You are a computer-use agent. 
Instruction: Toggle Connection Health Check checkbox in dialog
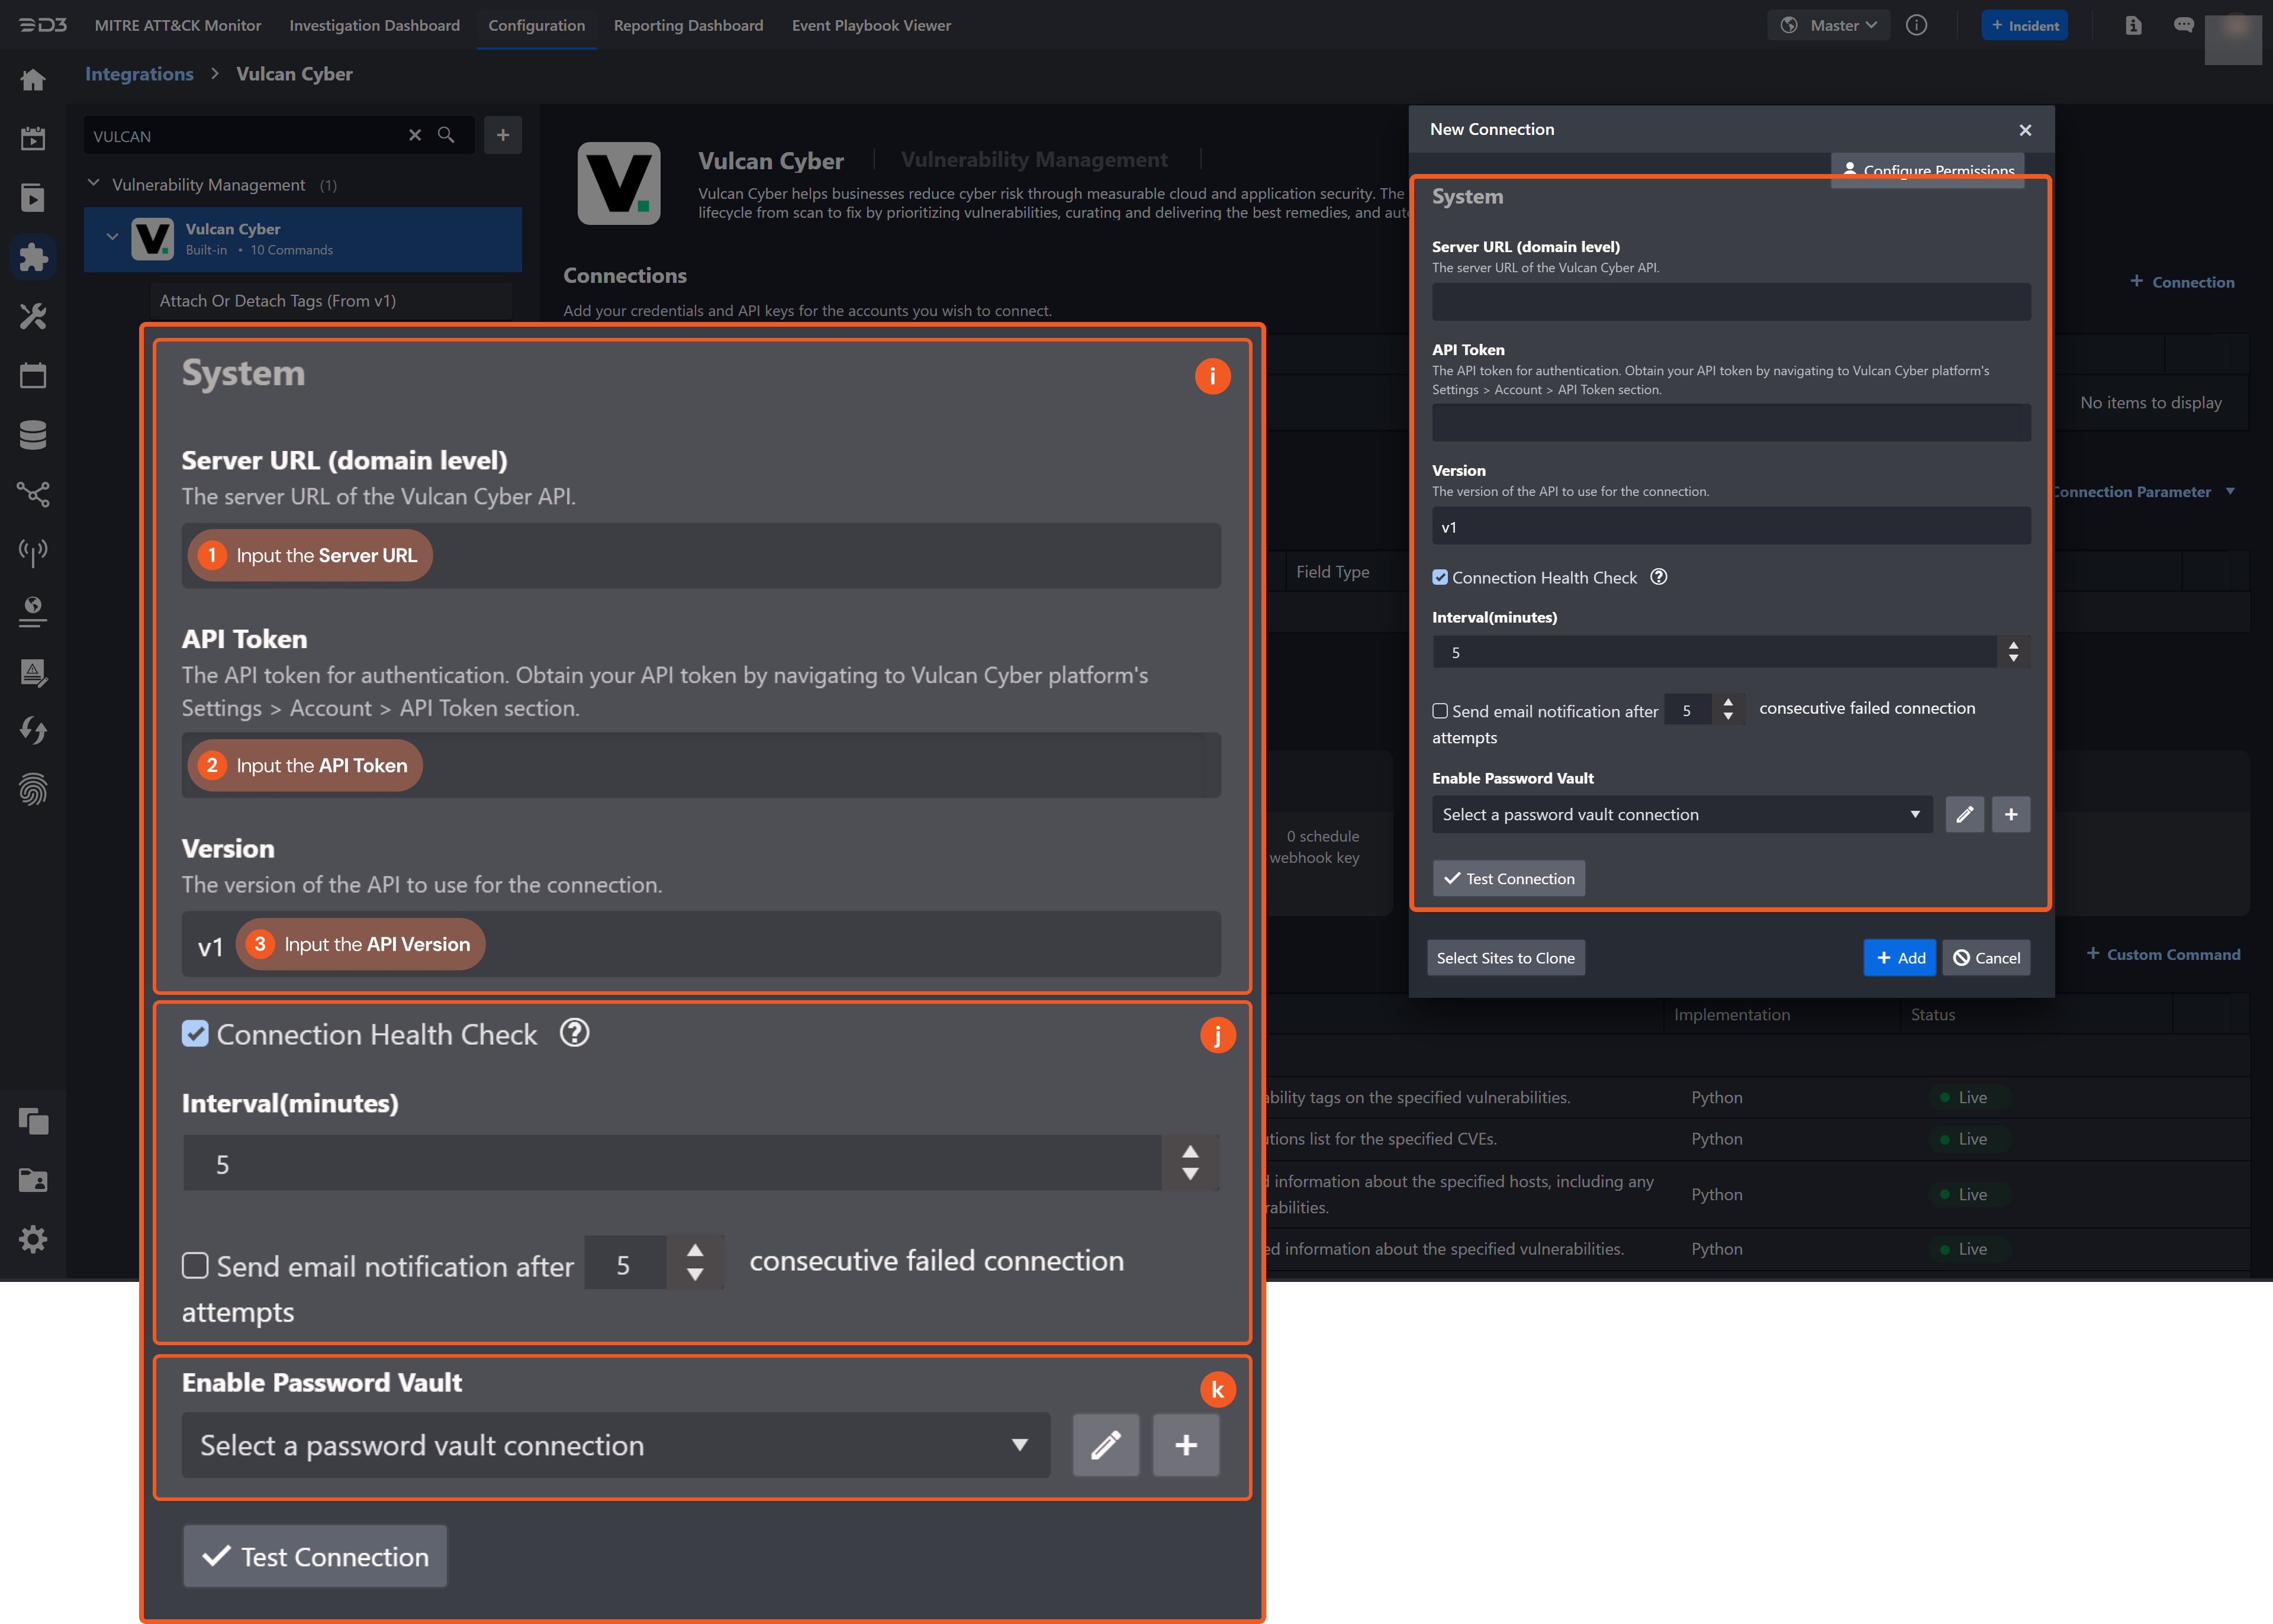(x=1440, y=577)
